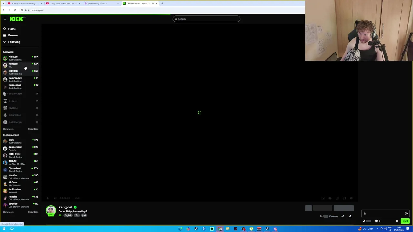Focus the kick.com/kangjoel address bar
This screenshot has height=232, width=413.
161,10
